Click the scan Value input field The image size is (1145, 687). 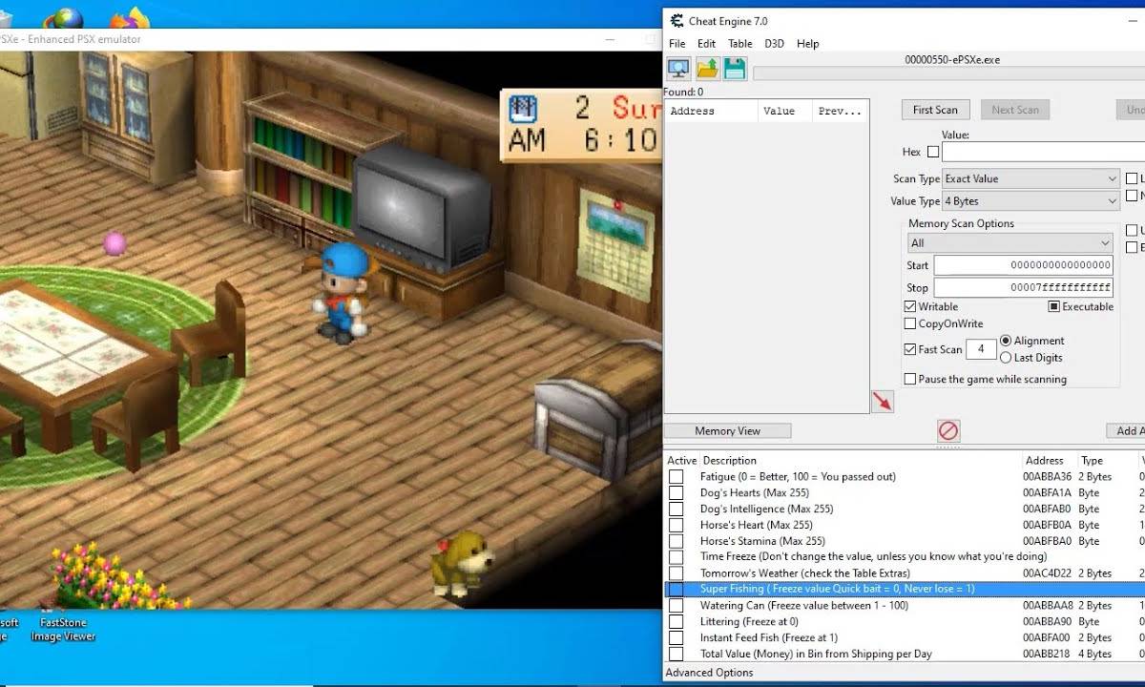[x=1043, y=152]
